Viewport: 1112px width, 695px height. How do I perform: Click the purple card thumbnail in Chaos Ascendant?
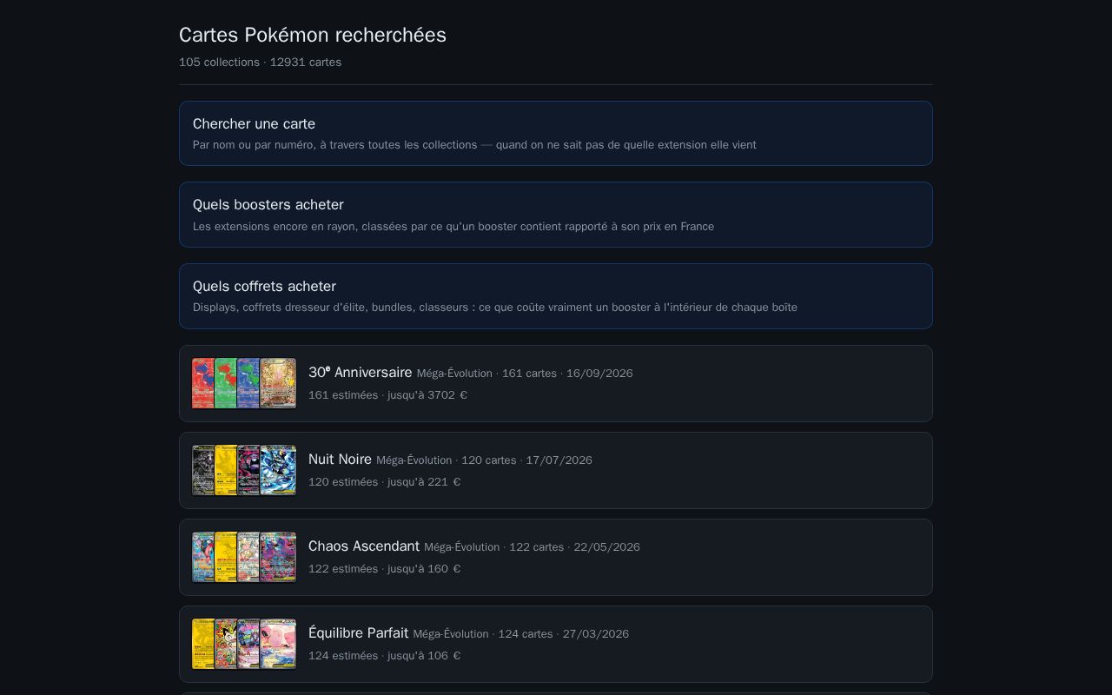[x=278, y=557]
